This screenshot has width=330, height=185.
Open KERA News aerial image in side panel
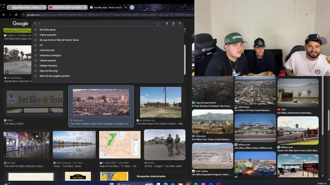pos(255,90)
